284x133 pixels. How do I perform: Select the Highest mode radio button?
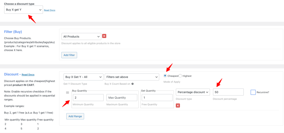[180, 76]
